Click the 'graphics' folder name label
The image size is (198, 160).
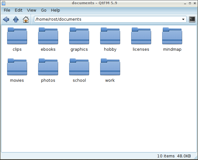[x=79, y=49]
